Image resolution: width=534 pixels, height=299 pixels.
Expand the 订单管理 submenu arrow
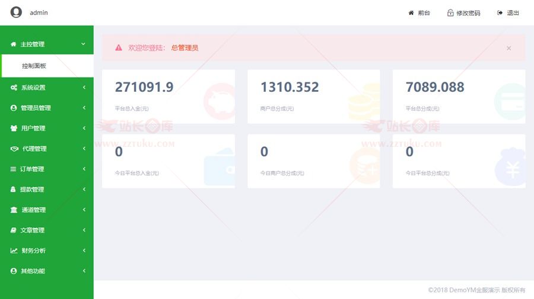(84, 169)
